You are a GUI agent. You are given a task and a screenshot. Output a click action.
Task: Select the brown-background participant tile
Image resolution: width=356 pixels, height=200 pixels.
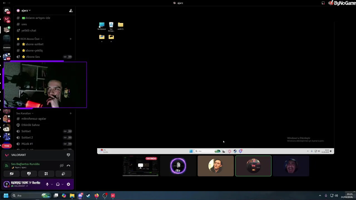click(x=216, y=166)
